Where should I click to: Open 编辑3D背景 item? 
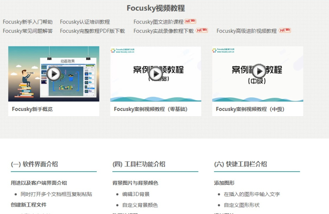pyautogui.click(x=136, y=194)
